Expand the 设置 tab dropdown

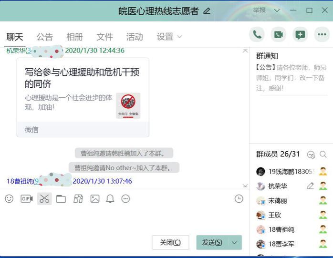(179, 37)
